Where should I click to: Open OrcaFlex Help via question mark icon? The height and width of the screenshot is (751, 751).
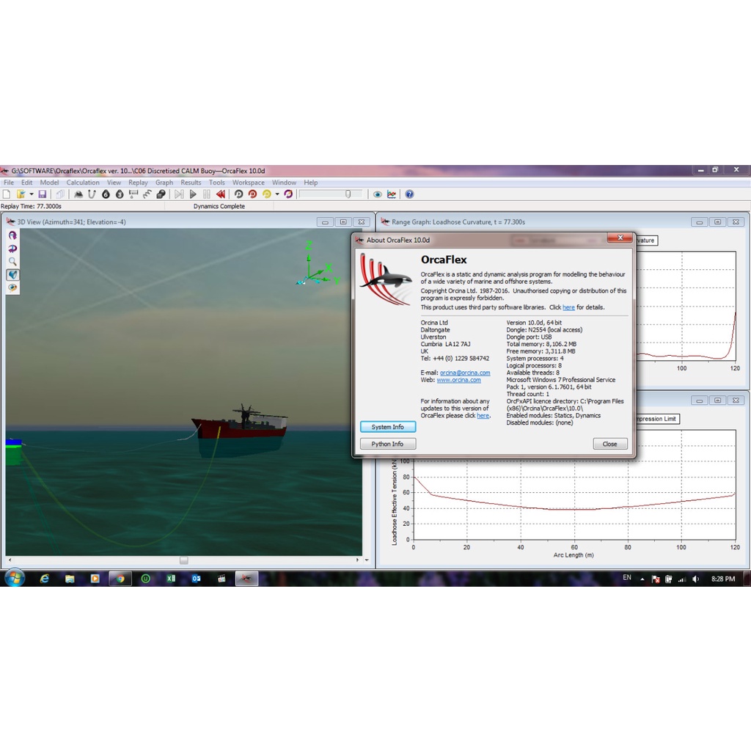409,194
